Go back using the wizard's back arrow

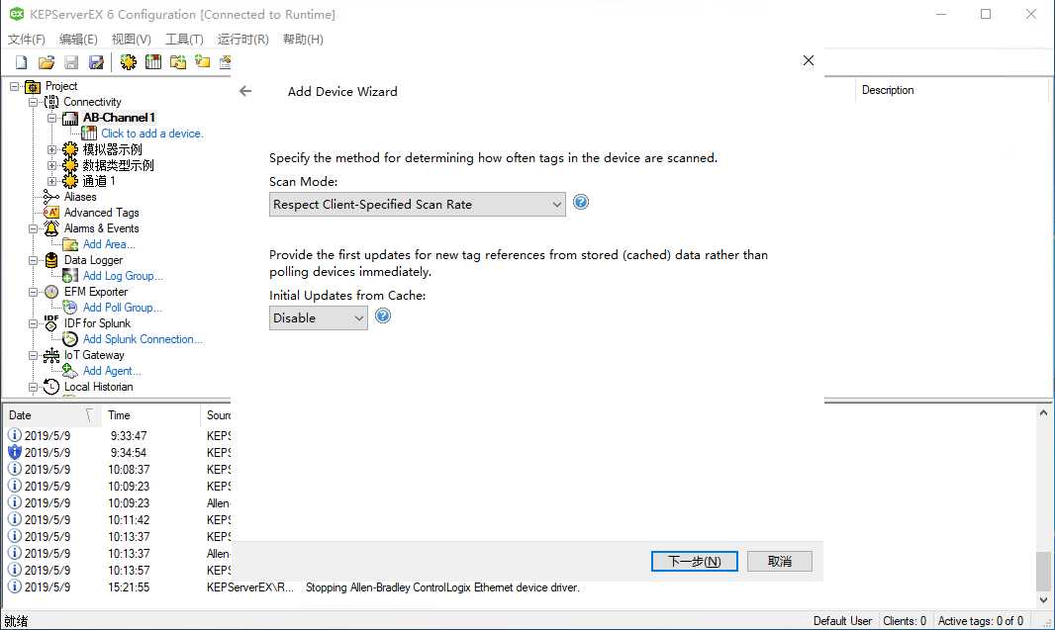[x=245, y=91]
